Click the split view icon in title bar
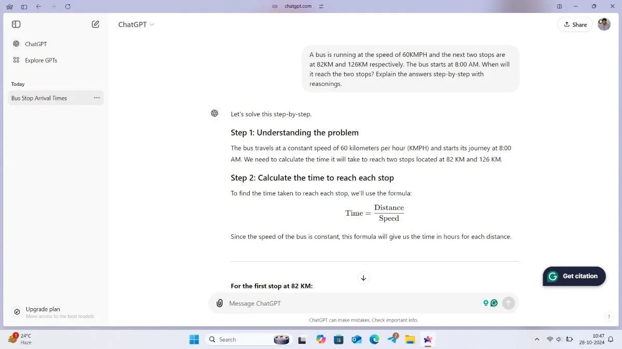 (559, 6)
